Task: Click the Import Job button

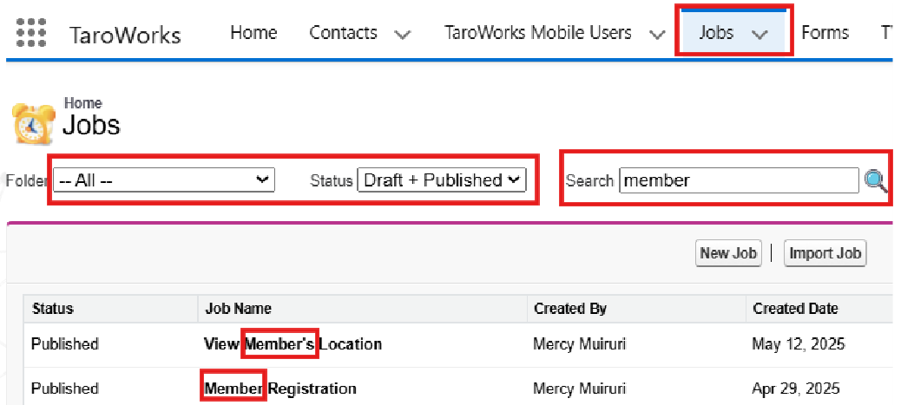Action: tap(825, 253)
